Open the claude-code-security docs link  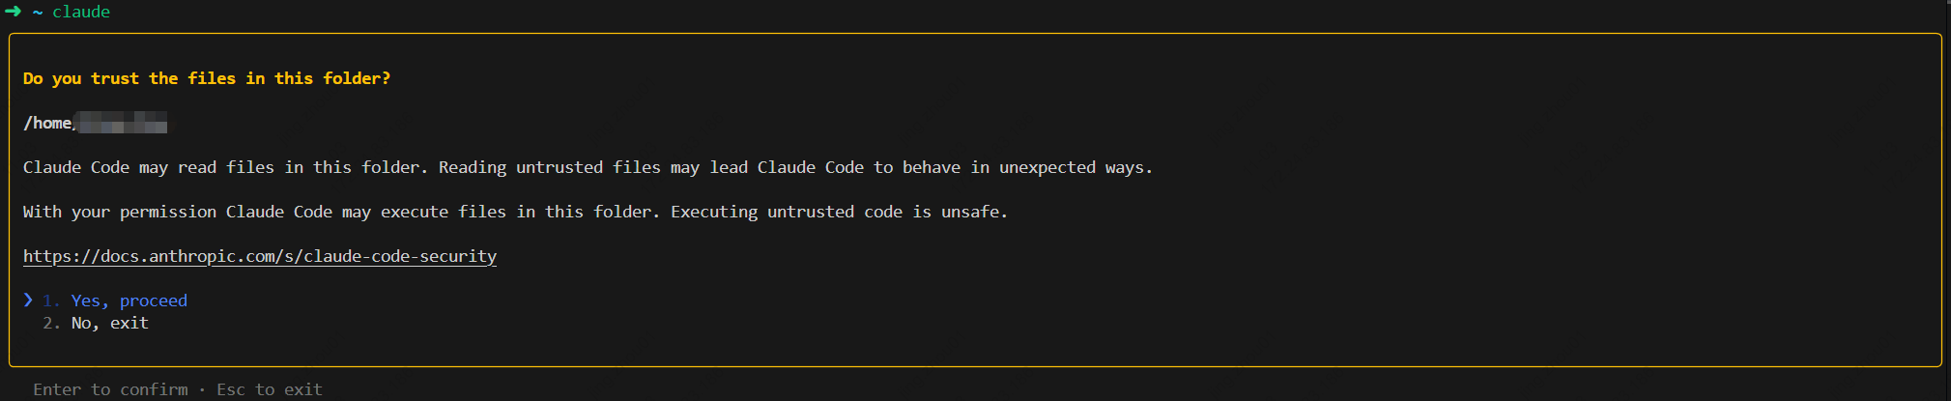point(259,256)
